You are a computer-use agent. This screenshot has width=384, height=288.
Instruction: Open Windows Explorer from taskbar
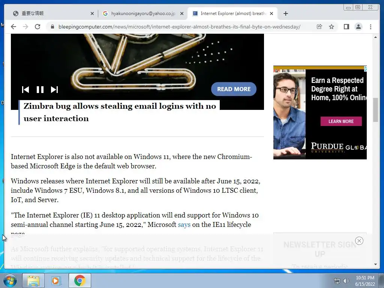[x=33, y=280]
